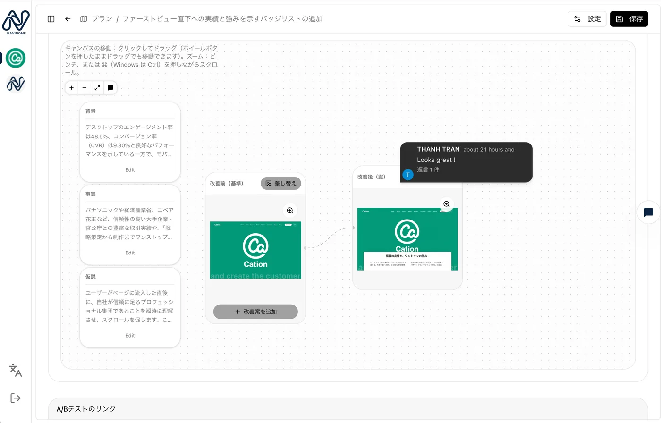Click the 改善後（案） label
The image size is (661, 423).
[372, 177]
